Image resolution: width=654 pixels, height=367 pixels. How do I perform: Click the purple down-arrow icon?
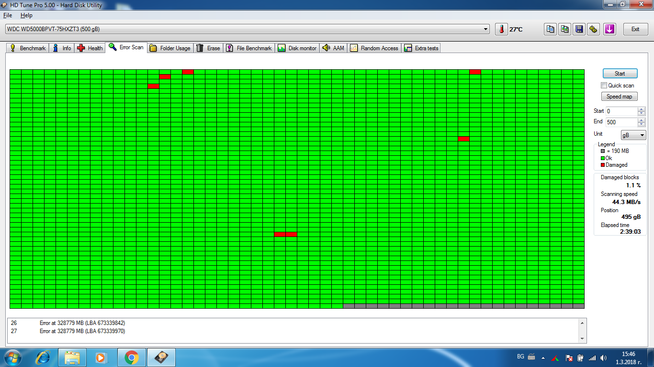point(609,29)
